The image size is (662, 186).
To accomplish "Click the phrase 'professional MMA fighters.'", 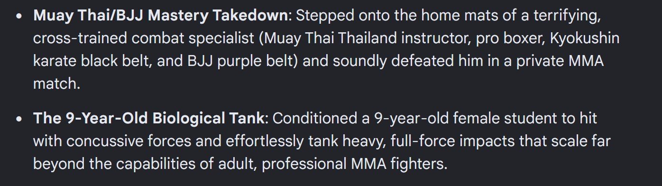I will (354, 164).
